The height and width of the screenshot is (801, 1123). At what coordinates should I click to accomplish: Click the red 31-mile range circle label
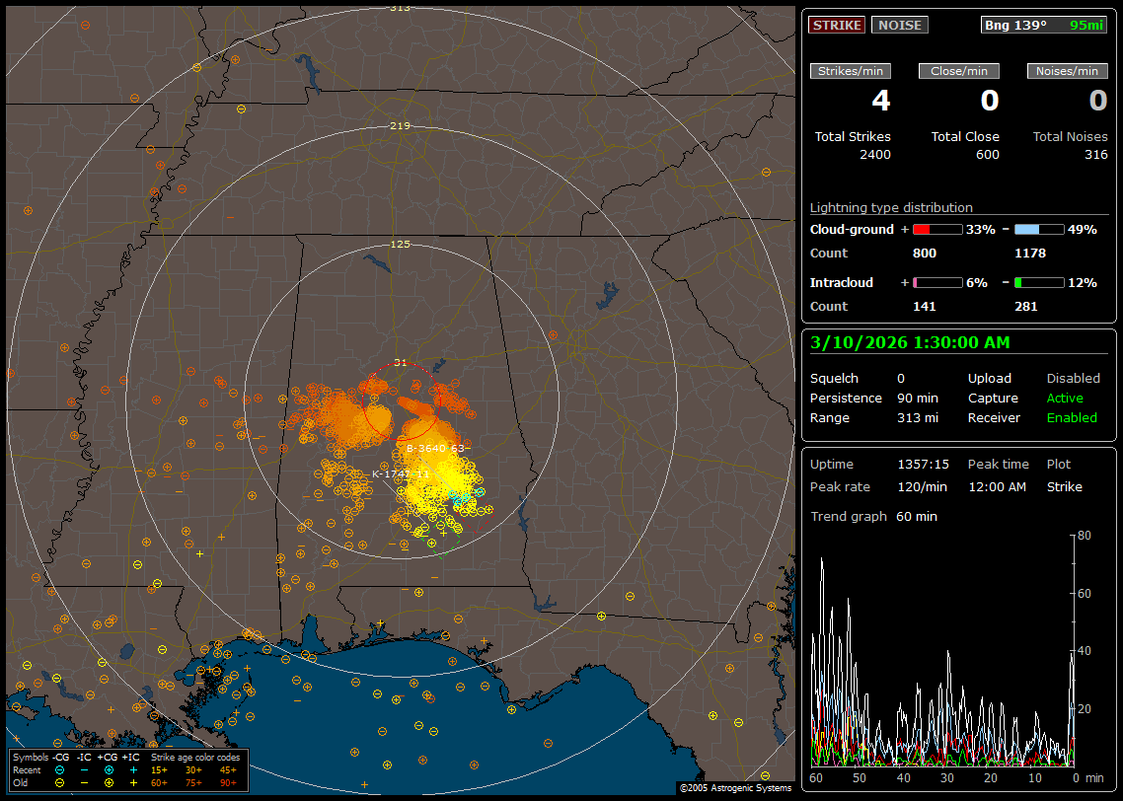coord(400,362)
